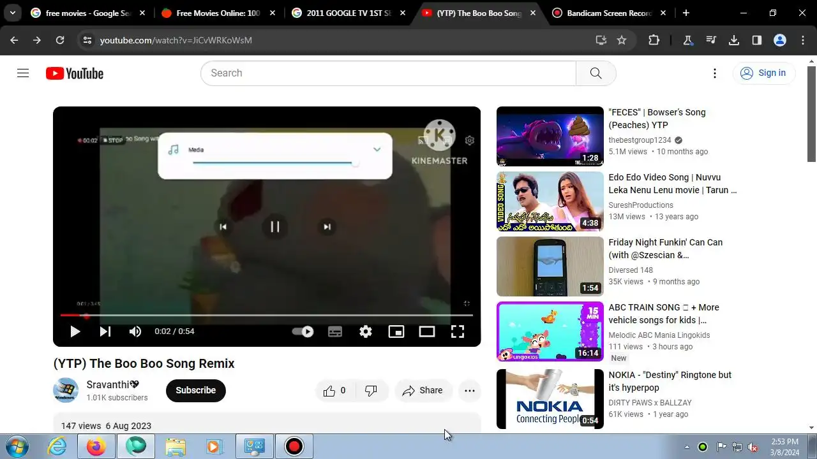
Task: Go to the YouTube home logo
Action: [75, 73]
